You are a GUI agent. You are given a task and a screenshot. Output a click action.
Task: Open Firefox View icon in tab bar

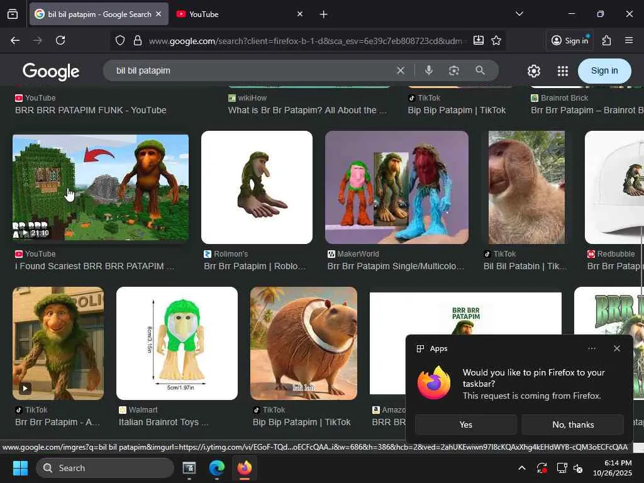coord(13,14)
